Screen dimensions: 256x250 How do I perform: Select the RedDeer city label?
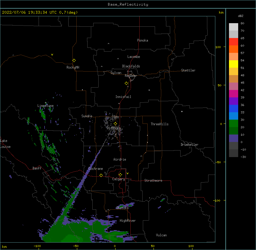[131, 76]
